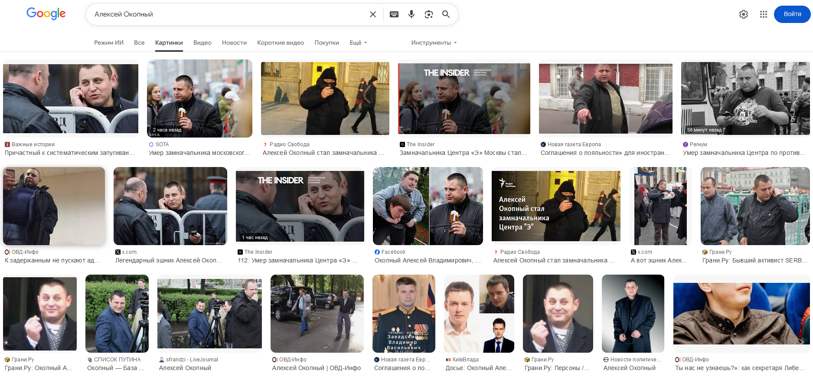
Task: Open the Режим ИИ tab
Action: click(109, 43)
